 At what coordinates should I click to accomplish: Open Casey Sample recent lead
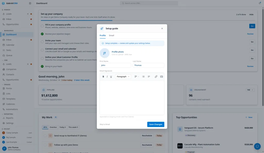(17, 133)
